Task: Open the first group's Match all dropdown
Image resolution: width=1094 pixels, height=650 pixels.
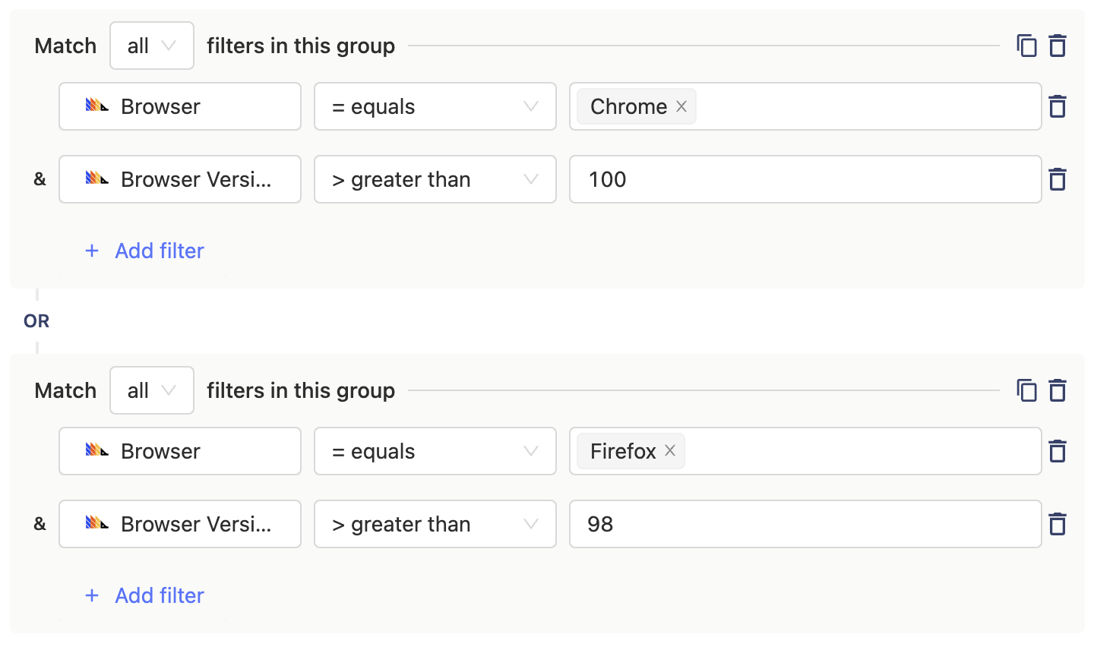Action: coord(152,46)
